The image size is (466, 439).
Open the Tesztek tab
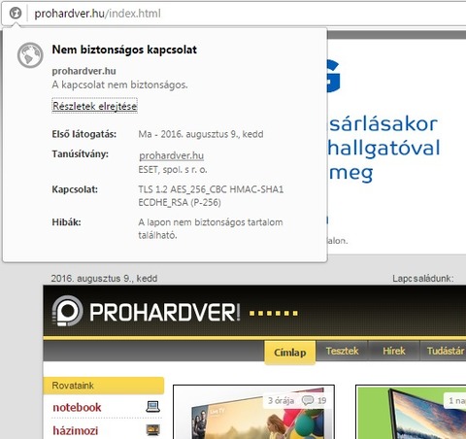tap(342, 351)
